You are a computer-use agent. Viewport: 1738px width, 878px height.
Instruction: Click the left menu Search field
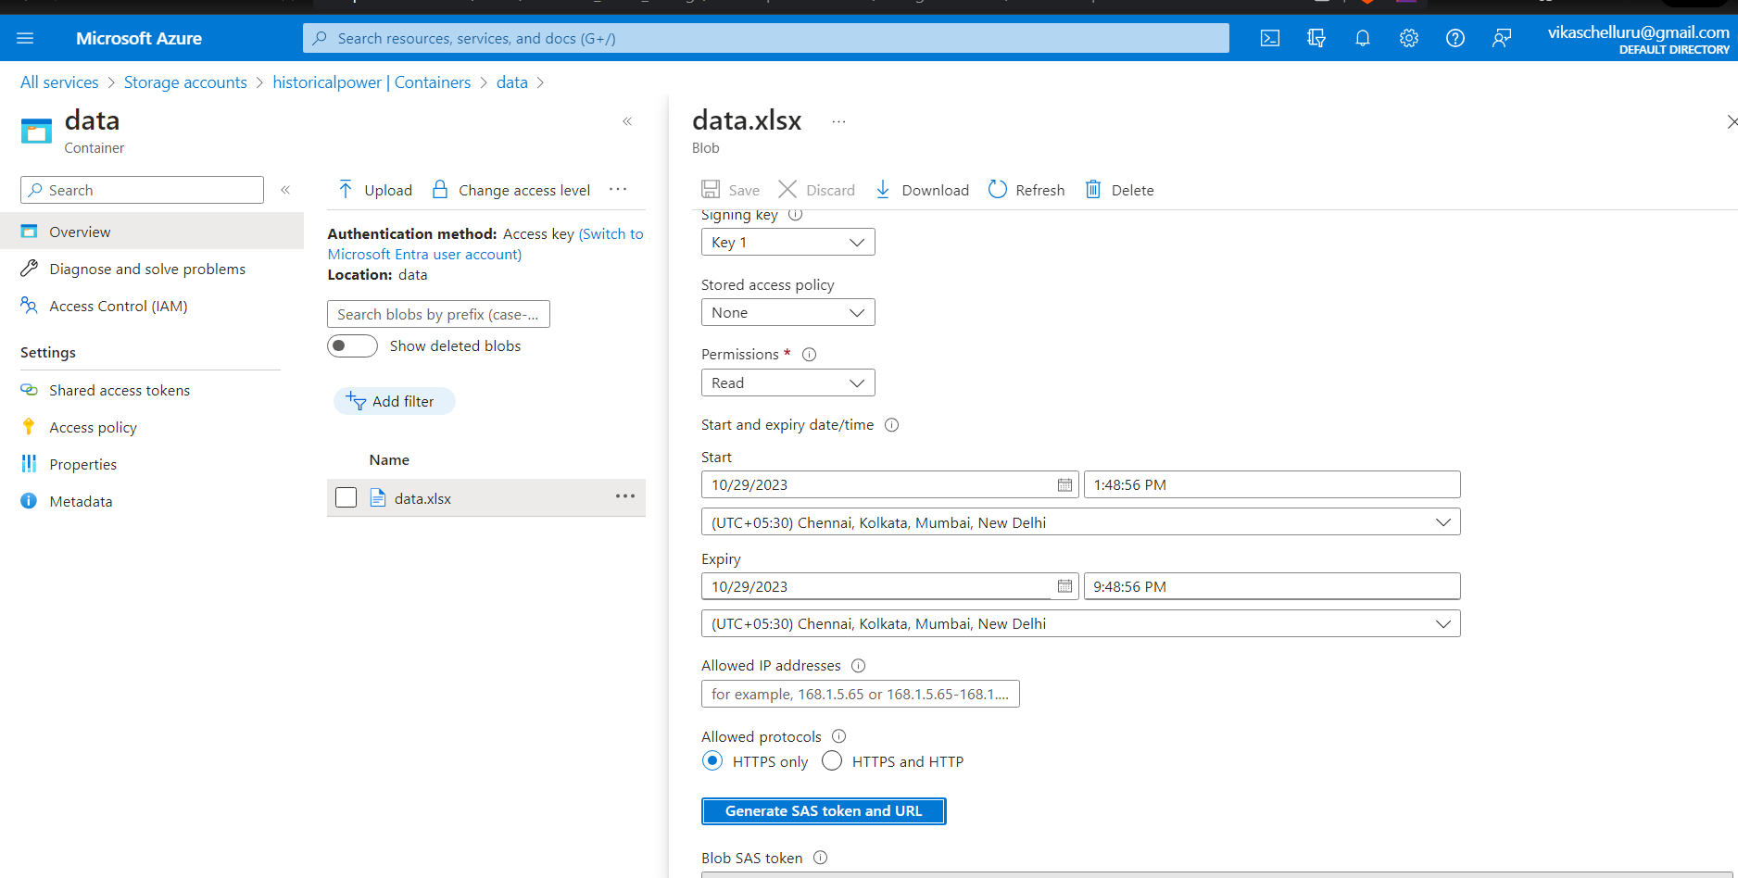(142, 190)
